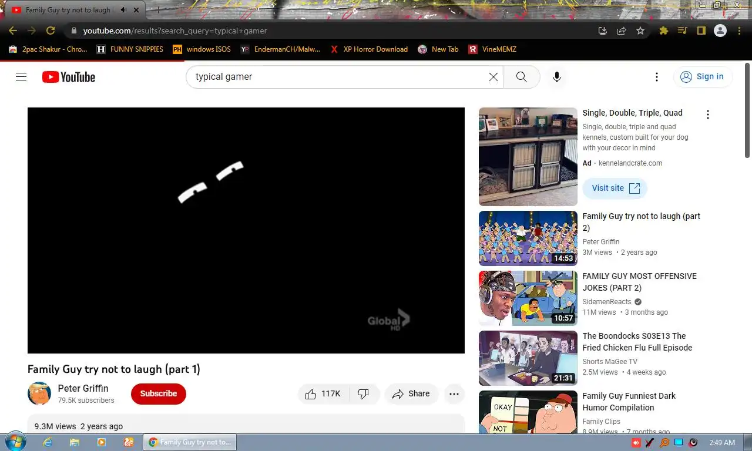The height and width of the screenshot is (451, 752).
Task: Click 'Family Guy try not to laugh (part 2)' title
Action: point(642,222)
